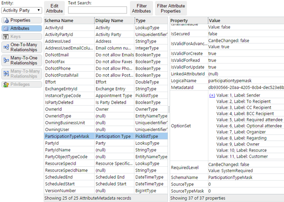Click the Many-To-Many Relationships icon
The height and width of the screenshot is (202, 284).
point(6,74)
